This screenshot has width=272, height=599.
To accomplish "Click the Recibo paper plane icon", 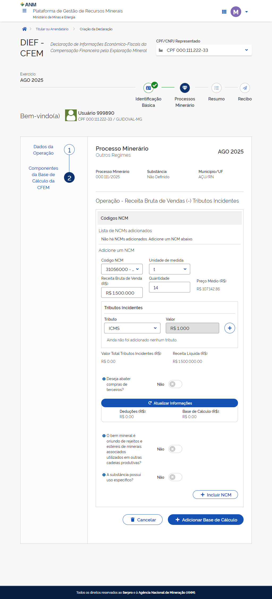I will (245, 88).
